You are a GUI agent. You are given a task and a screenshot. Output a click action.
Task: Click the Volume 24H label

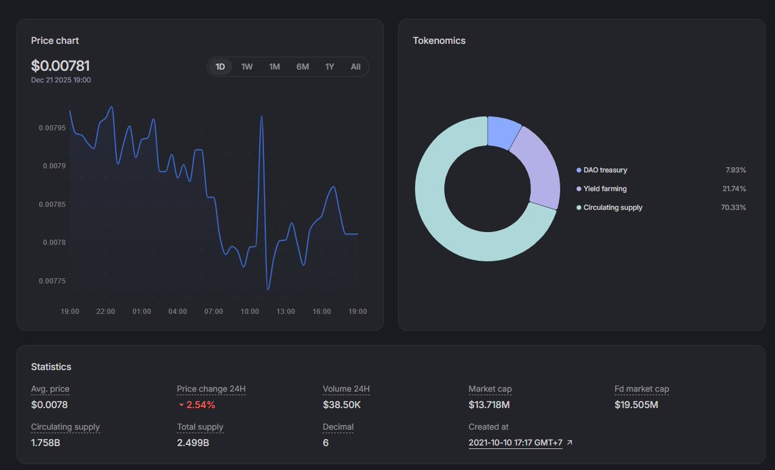click(x=346, y=389)
